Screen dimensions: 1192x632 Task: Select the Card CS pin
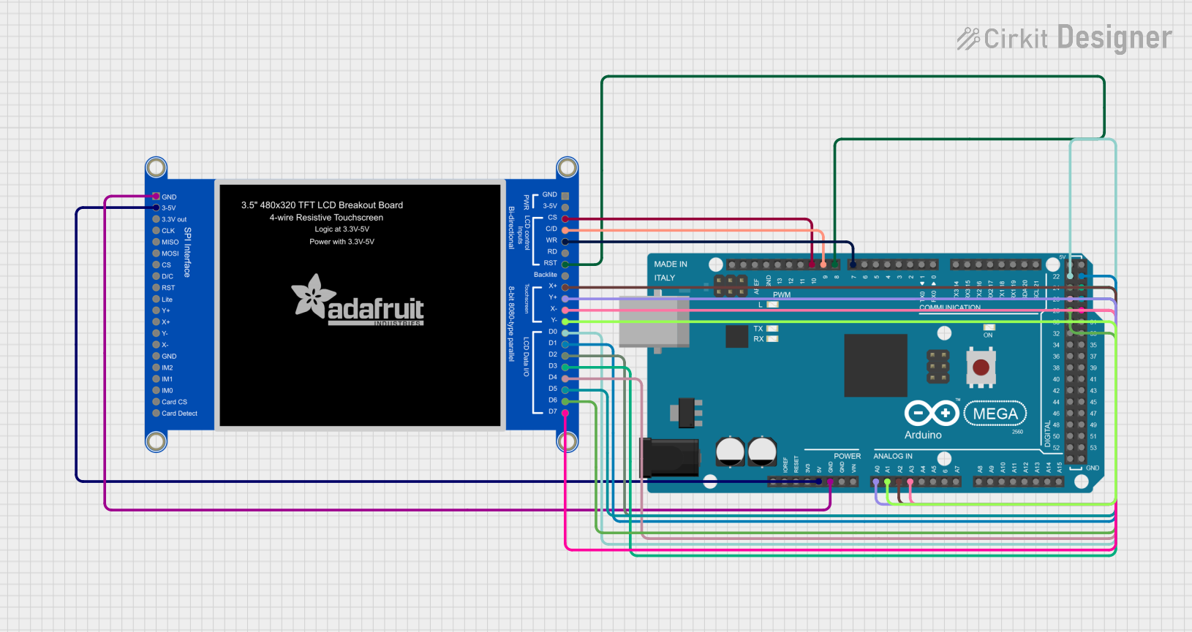click(156, 402)
